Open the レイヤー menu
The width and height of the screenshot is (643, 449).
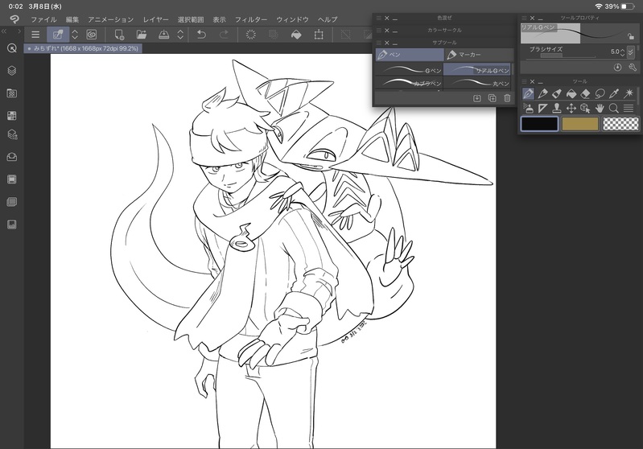point(155,19)
